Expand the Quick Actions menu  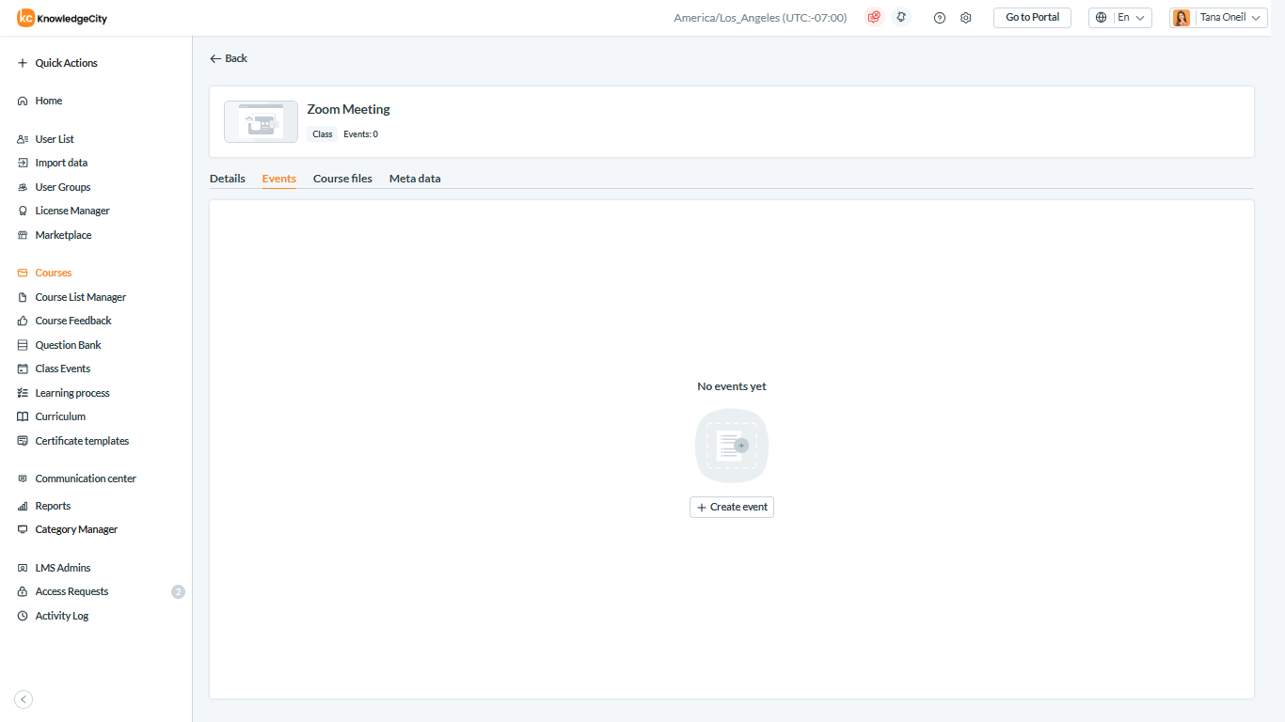(x=66, y=63)
